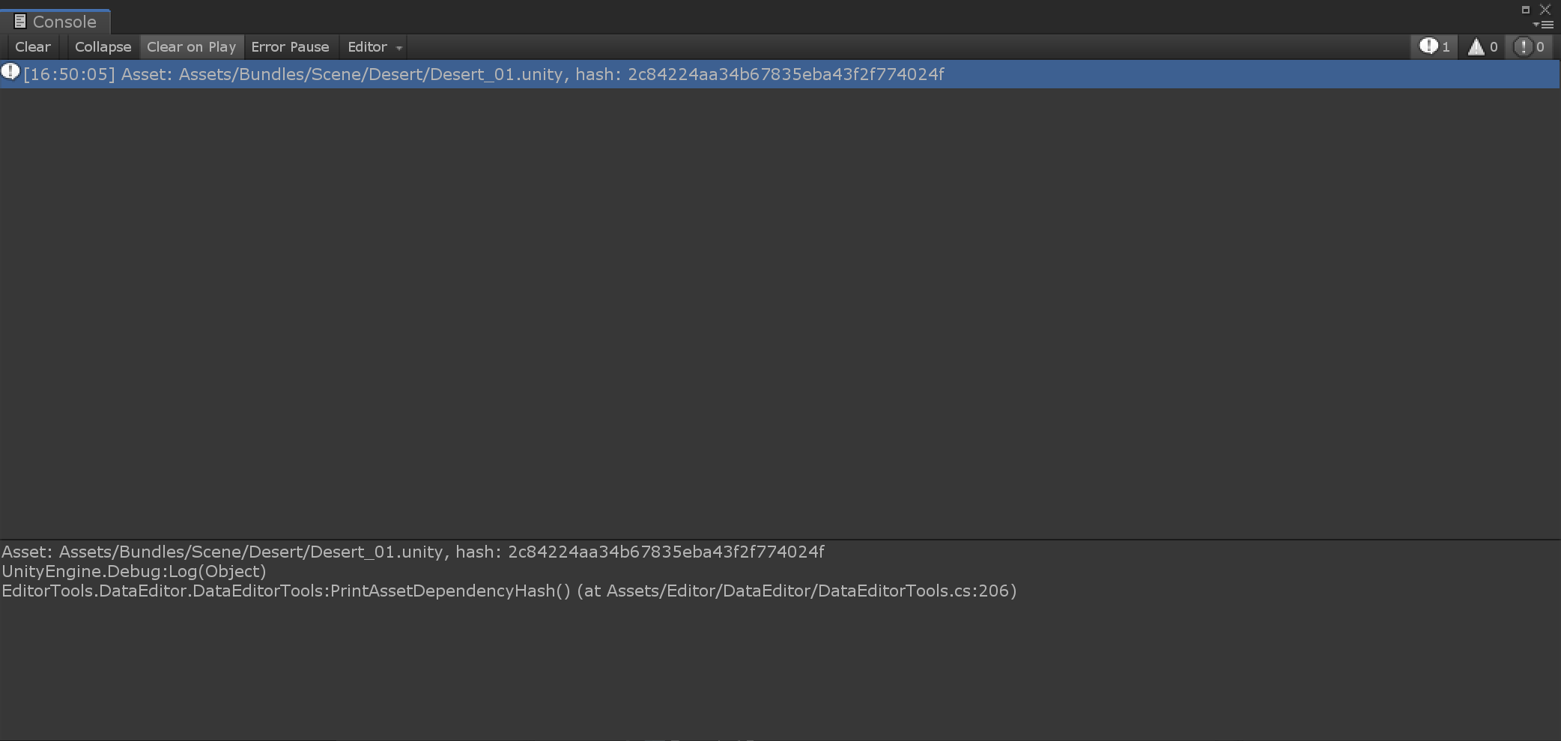Toggle info message filter showing 1

click(1434, 47)
